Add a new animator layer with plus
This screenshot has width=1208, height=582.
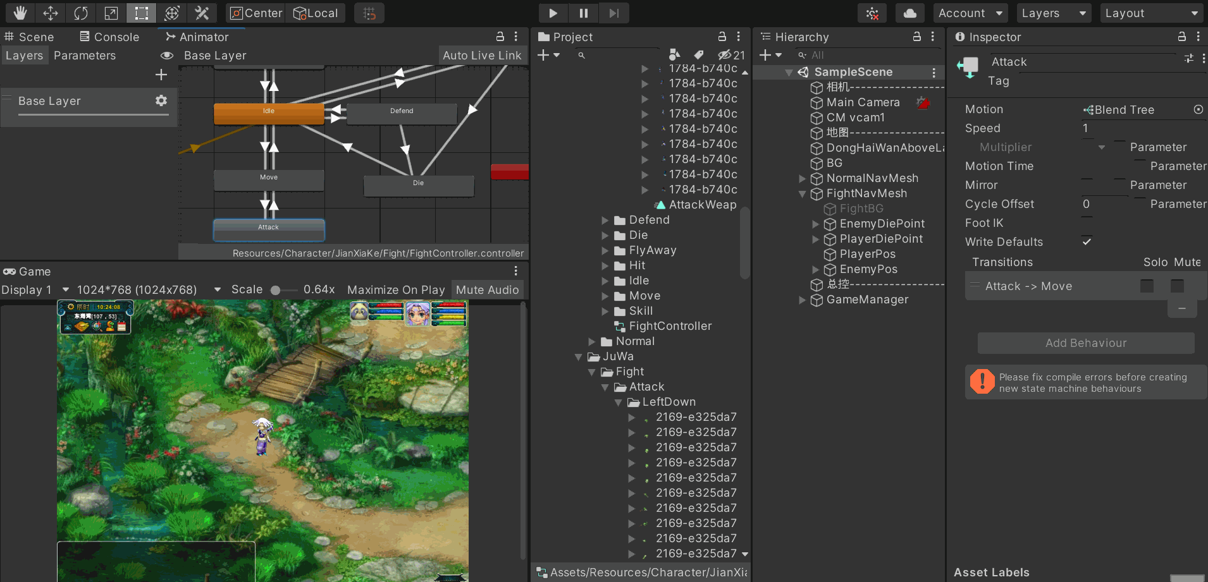[x=161, y=75]
